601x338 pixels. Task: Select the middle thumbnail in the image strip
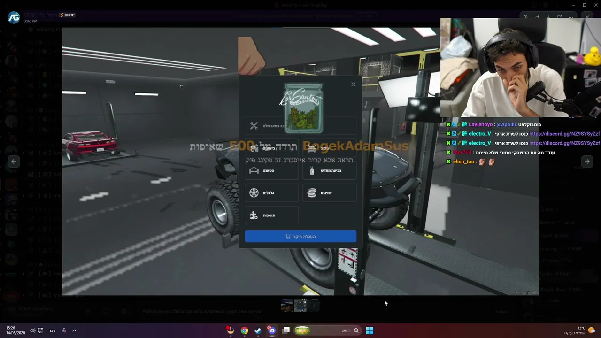[x=300, y=306]
